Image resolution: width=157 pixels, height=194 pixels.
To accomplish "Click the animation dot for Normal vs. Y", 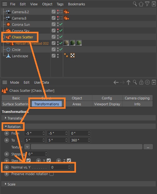I will point(7,167).
